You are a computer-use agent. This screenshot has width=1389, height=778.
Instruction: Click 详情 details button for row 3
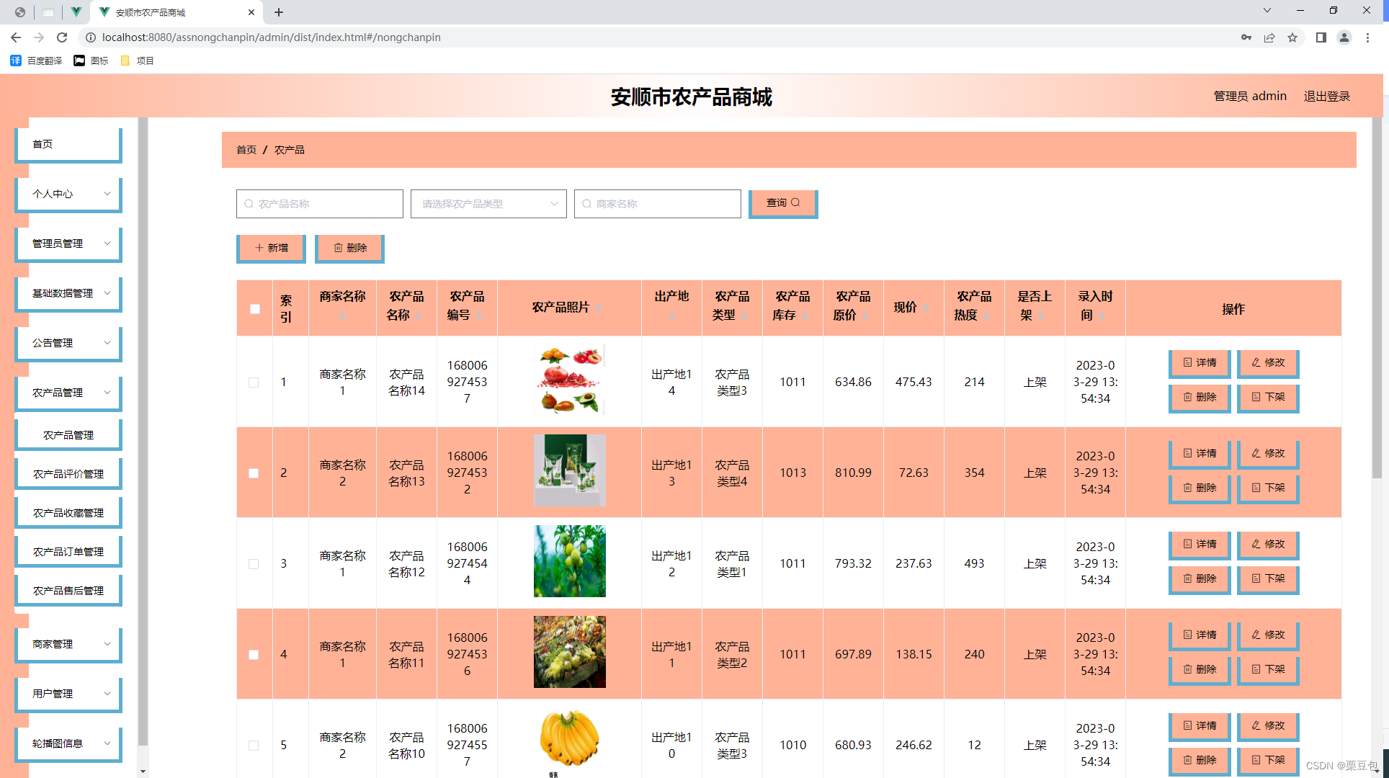pos(1199,544)
